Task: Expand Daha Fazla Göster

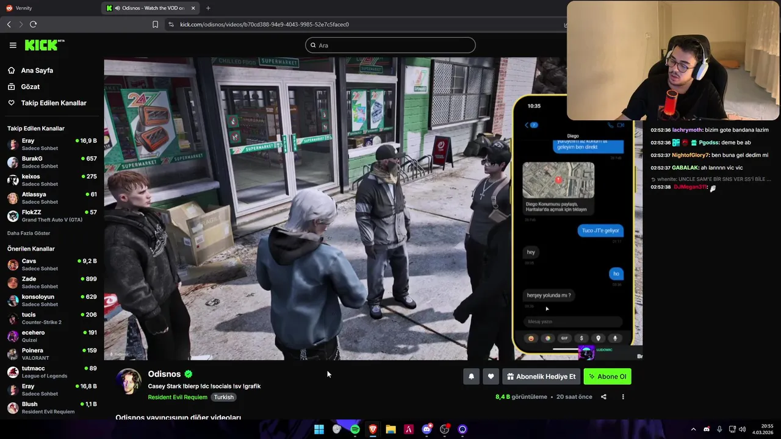Action: pos(29,233)
